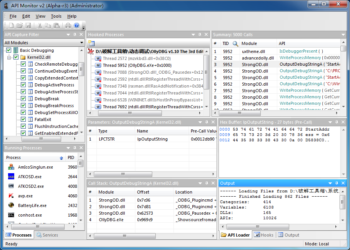This screenshot has width=350, height=250.
Task: Open the toolbar overflow options arrow
Action: [x=84, y=28]
